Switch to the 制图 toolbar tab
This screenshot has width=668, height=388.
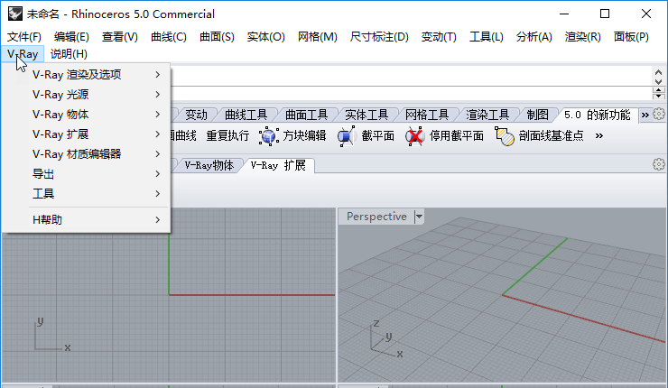click(537, 115)
